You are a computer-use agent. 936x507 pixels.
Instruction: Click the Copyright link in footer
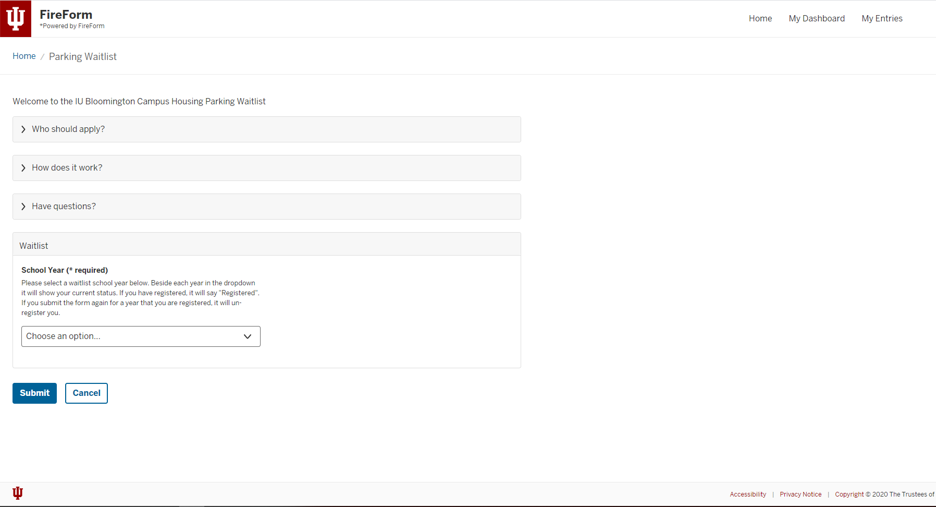pyautogui.click(x=884, y=494)
